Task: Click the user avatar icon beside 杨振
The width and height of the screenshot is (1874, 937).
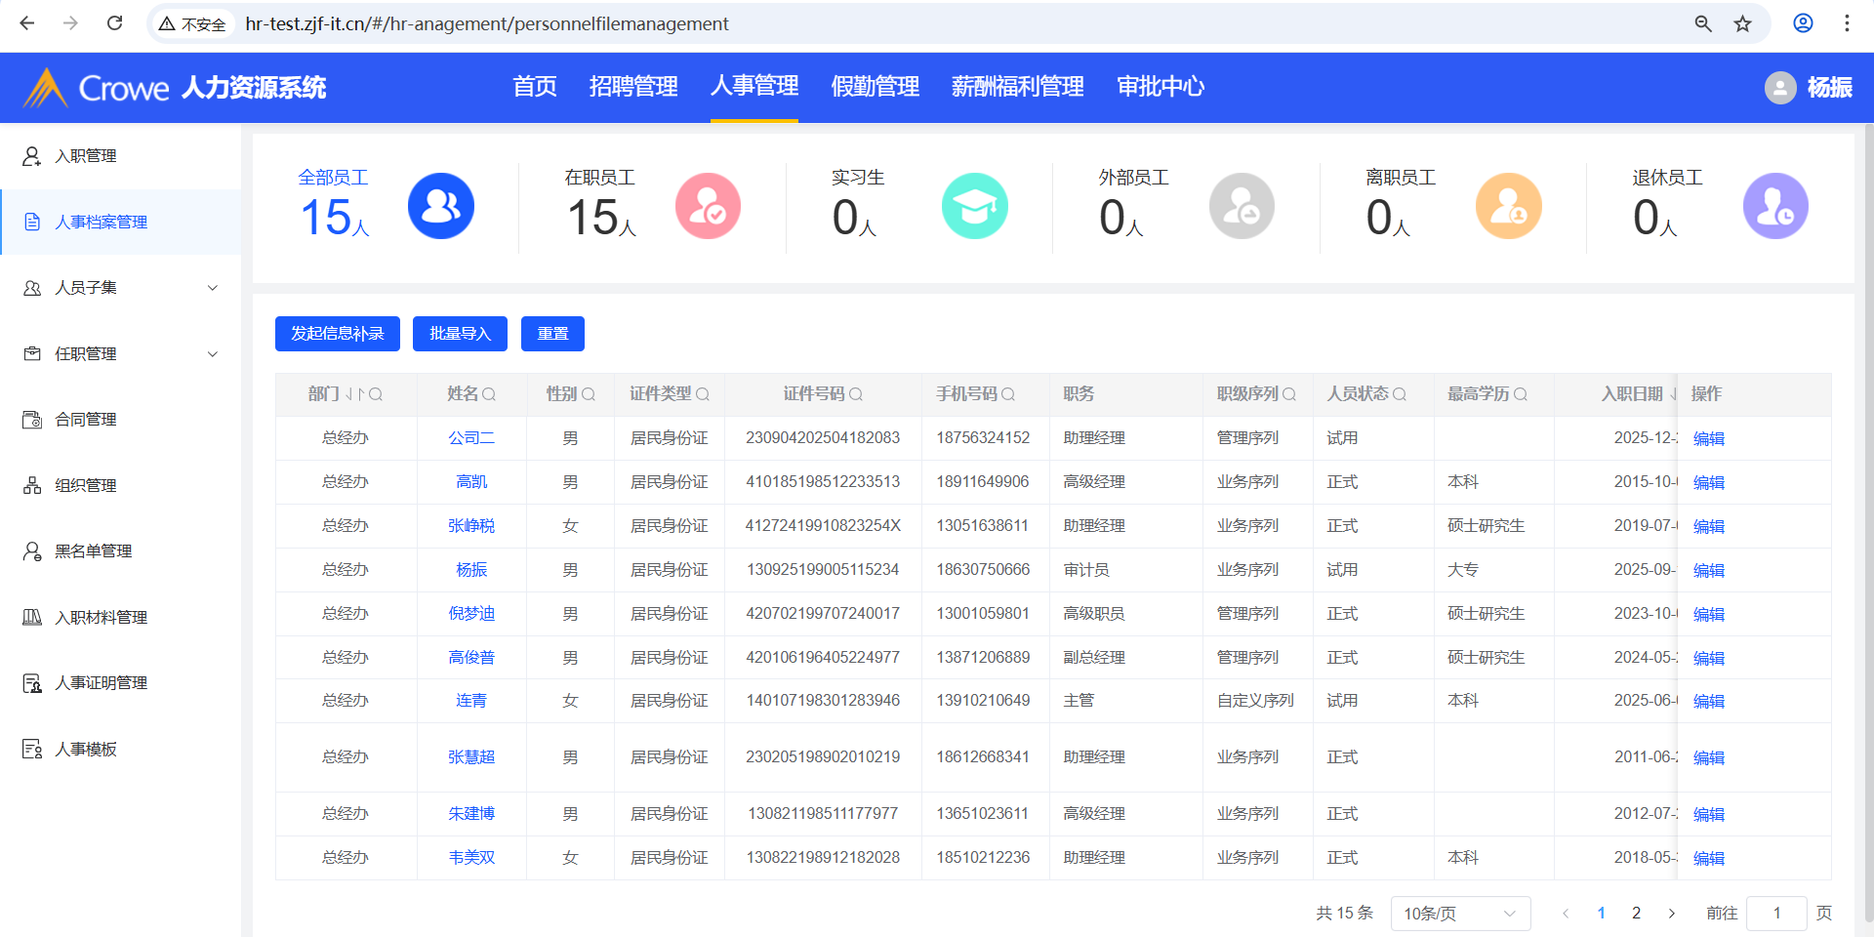Action: [x=1779, y=88]
